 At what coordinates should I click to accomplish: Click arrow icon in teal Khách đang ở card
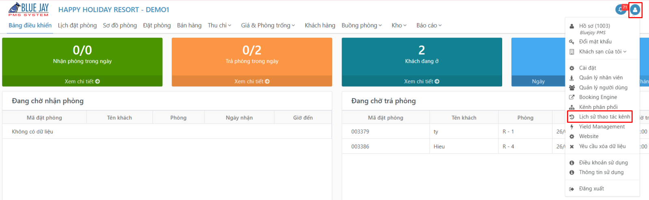(x=437, y=81)
